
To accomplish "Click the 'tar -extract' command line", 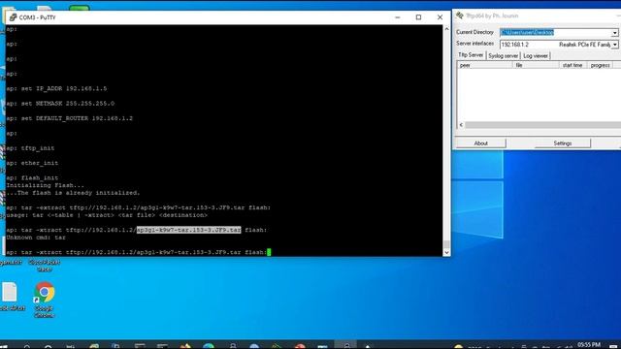I will [138, 207].
